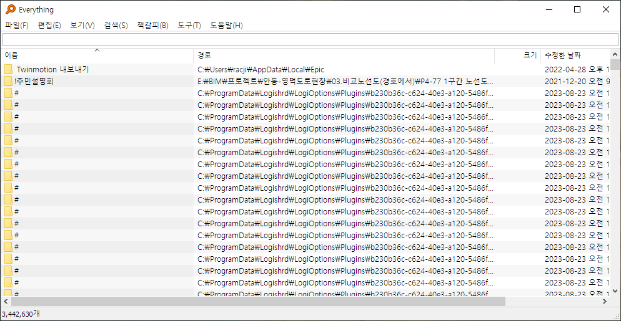Maximize the Everything window

tap(577, 9)
